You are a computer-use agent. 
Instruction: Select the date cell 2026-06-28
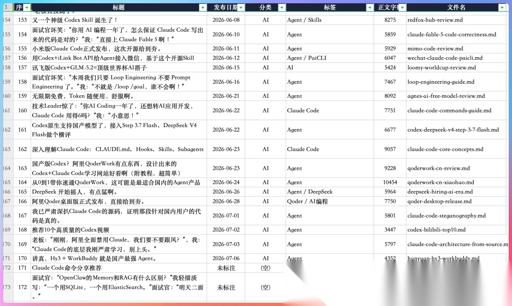(226, 201)
